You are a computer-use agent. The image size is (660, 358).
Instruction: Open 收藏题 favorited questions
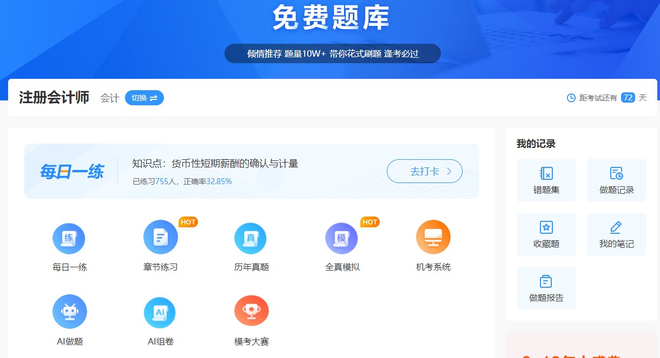point(546,234)
